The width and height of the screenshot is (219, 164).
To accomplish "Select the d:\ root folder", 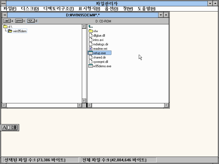I will (x=8, y=27).
